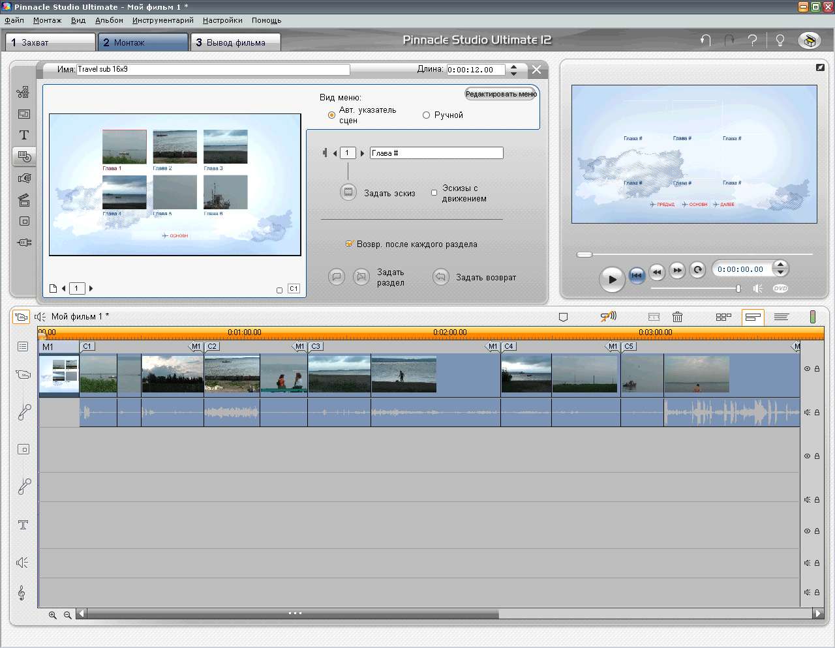Open the help question mark icon
The width and height of the screenshot is (835, 648).
pyautogui.click(x=752, y=40)
